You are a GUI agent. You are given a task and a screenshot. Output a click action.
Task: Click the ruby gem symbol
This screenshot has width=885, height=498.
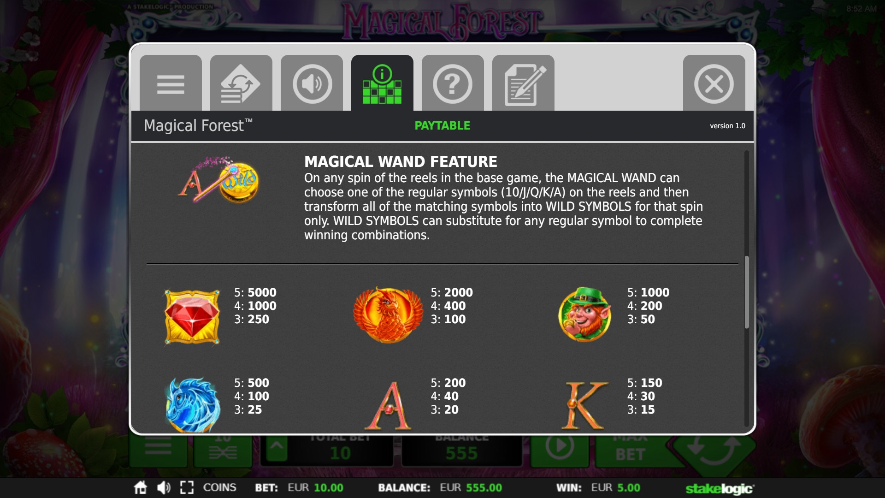tap(192, 317)
